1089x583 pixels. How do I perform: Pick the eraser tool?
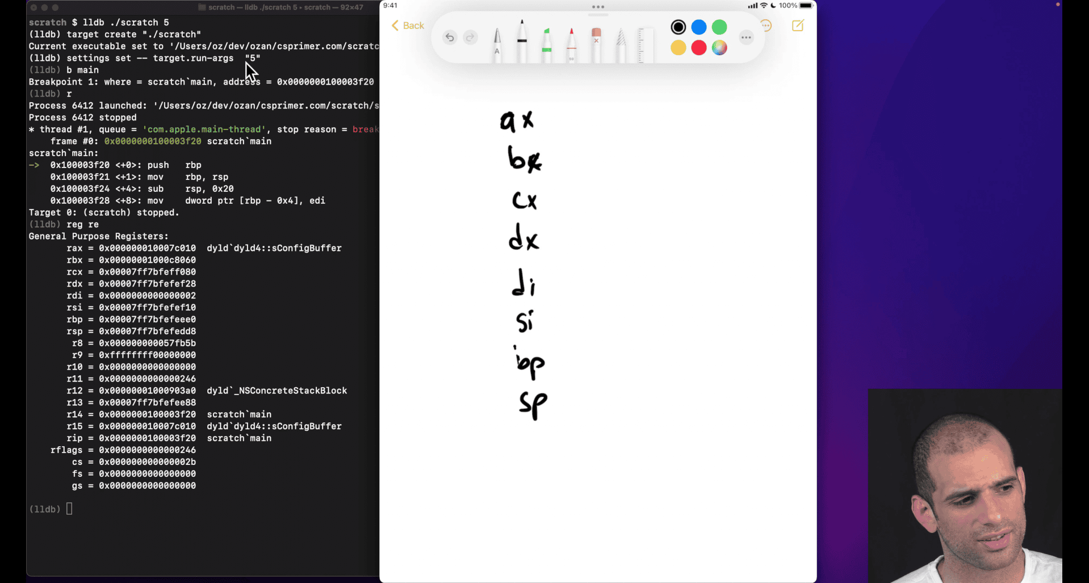pos(596,43)
